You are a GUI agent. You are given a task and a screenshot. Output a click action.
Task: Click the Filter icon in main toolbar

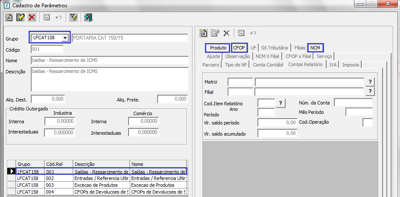[73, 17]
